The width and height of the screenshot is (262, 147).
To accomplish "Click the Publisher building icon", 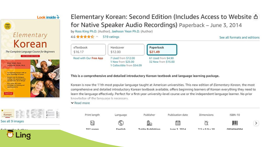I will tap(149, 123).
